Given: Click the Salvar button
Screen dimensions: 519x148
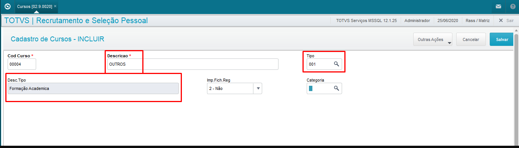Looking at the screenshot, I should click(502, 39).
